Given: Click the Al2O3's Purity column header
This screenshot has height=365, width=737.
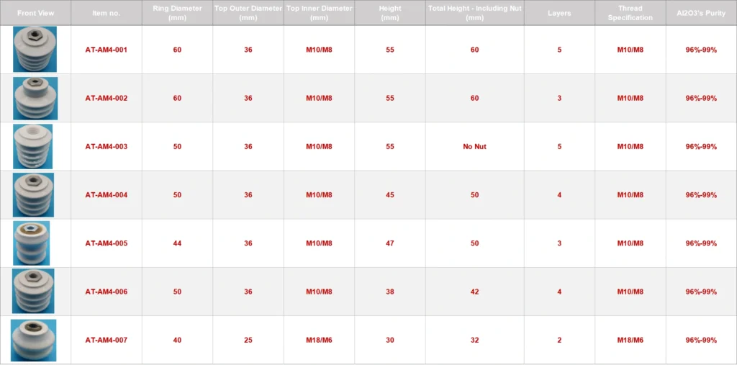Looking at the screenshot, I should point(701,13).
